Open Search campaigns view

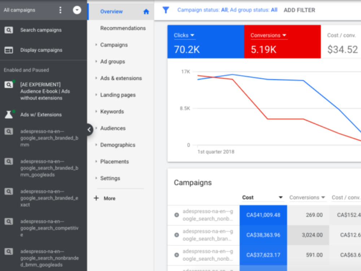click(x=41, y=30)
